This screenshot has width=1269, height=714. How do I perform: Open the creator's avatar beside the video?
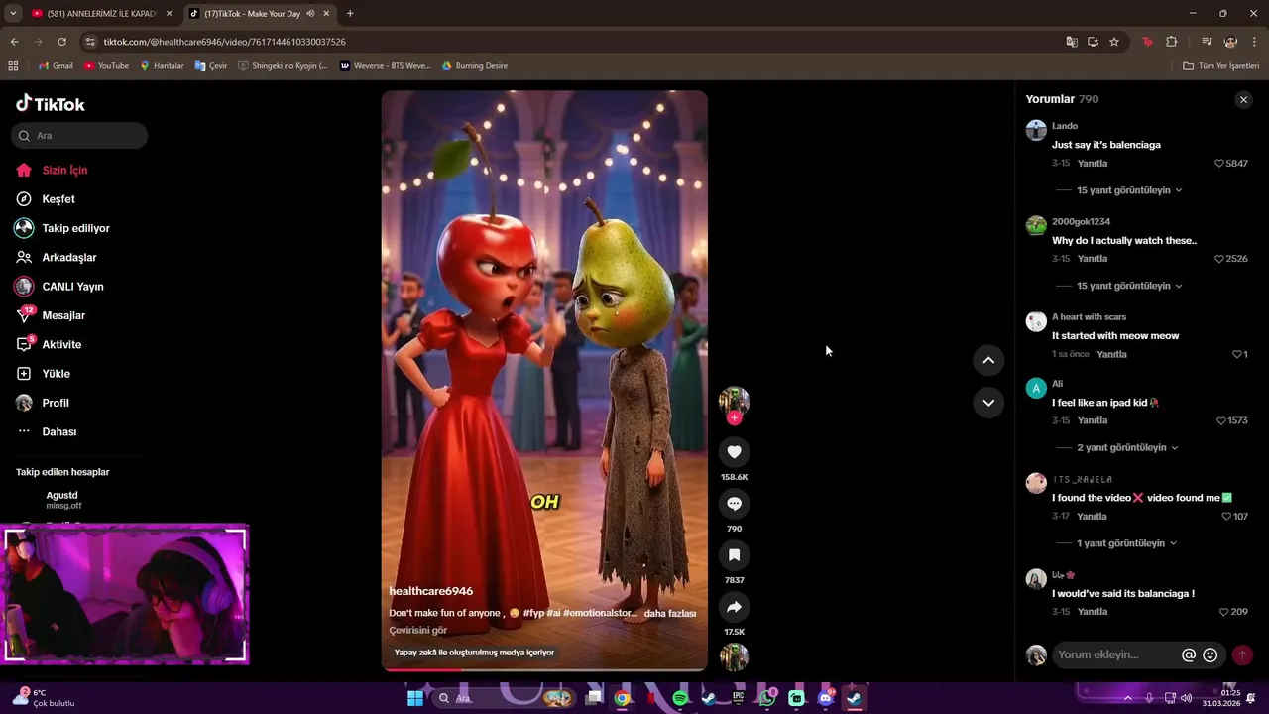tap(734, 400)
